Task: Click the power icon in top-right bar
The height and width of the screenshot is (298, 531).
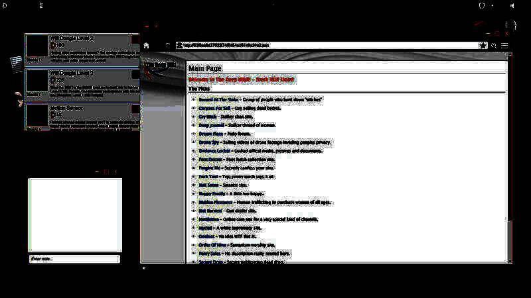Action: tap(482, 5)
